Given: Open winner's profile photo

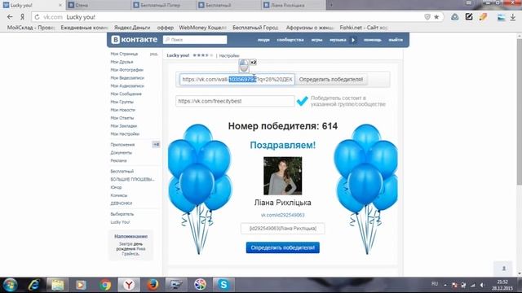Looking at the screenshot, I should (283, 176).
